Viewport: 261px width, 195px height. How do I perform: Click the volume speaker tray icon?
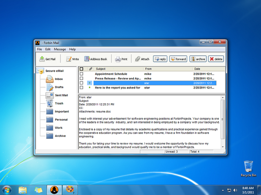[x=235, y=190]
